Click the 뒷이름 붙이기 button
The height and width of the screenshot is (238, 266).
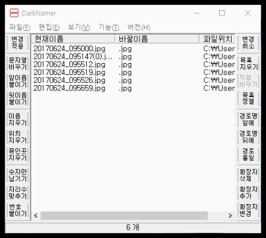18,98
